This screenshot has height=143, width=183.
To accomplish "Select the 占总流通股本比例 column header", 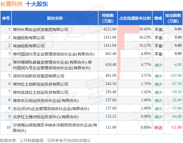I will 135,18.
